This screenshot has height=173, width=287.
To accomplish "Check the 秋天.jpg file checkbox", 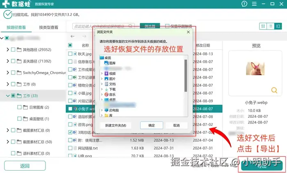I will (70, 54).
